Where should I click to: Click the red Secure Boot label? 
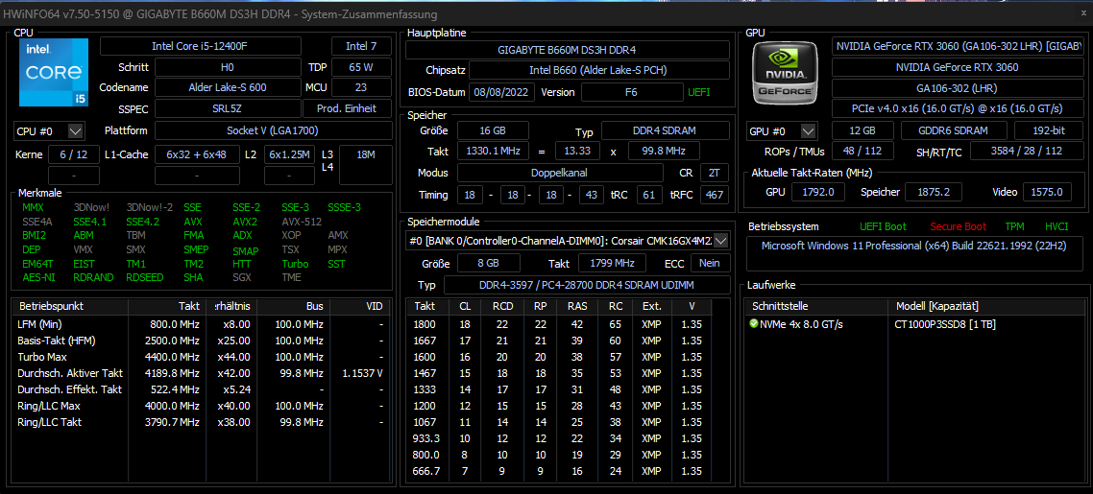(x=957, y=226)
